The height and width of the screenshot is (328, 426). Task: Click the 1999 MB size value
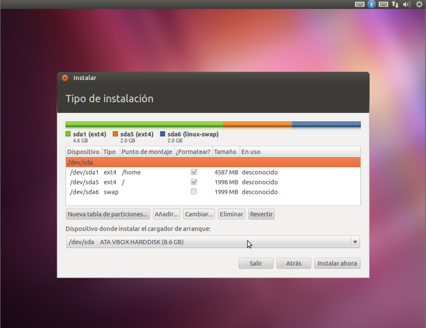(x=226, y=192)
